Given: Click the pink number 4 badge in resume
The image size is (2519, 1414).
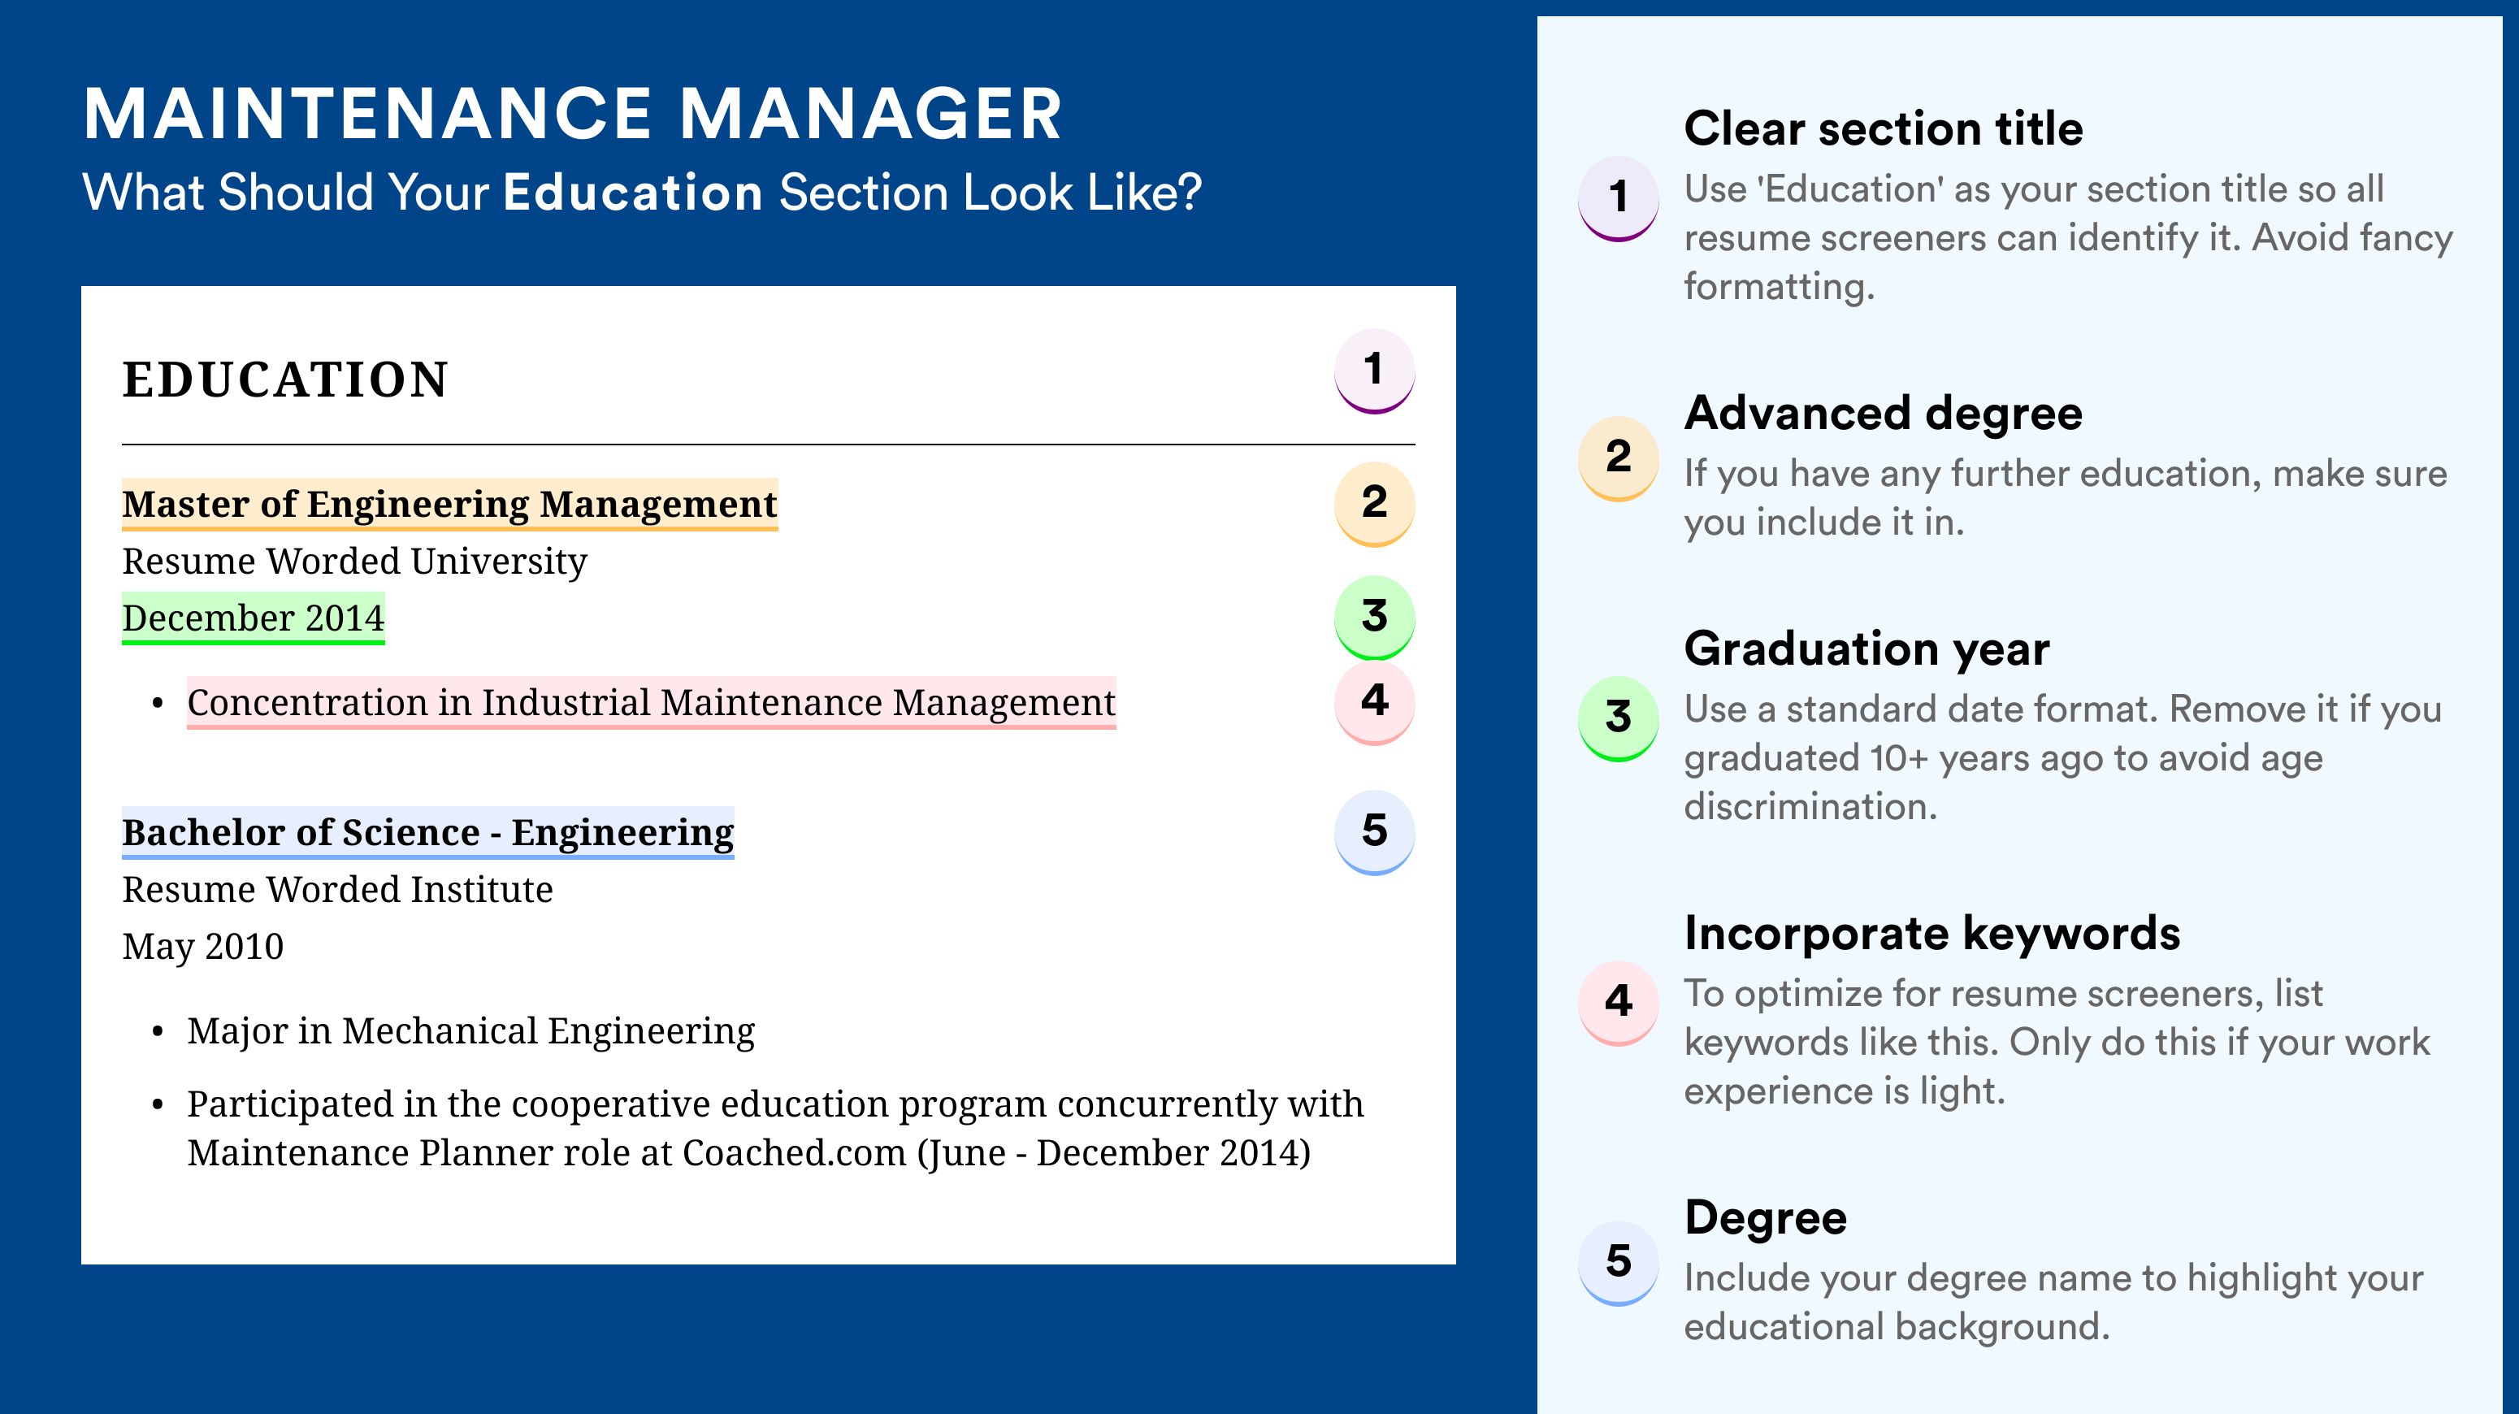Looking at the screenshot, I should (1374, 702).
